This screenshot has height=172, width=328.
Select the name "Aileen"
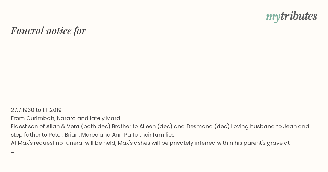tap(147, 126)
